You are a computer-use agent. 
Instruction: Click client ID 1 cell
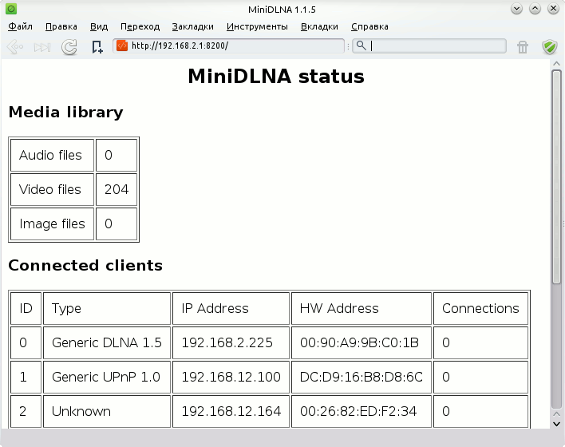[26, 377]
